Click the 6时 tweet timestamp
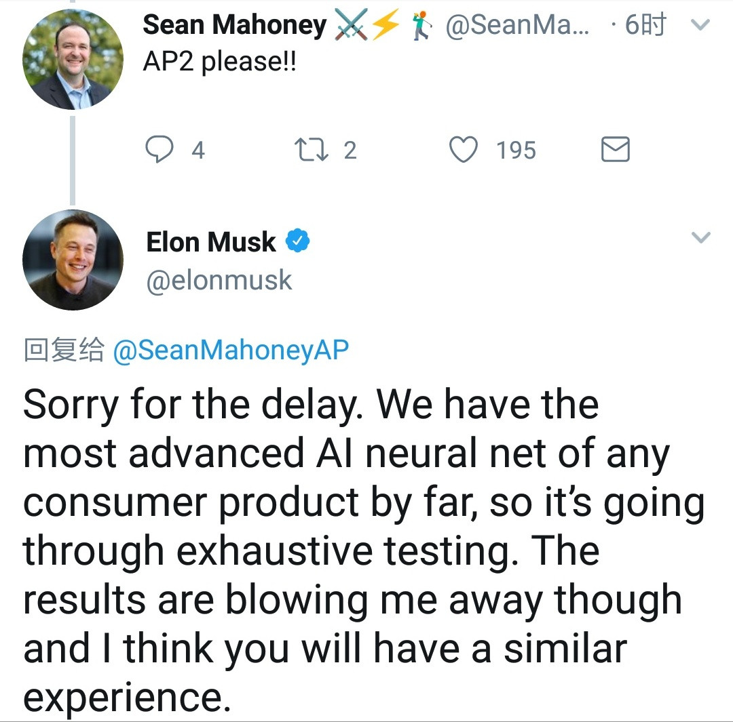Viewport: 733px width, 722px height. 645,26
